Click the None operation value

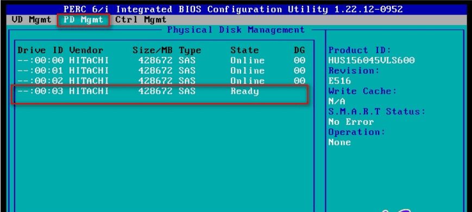[340, 142]
